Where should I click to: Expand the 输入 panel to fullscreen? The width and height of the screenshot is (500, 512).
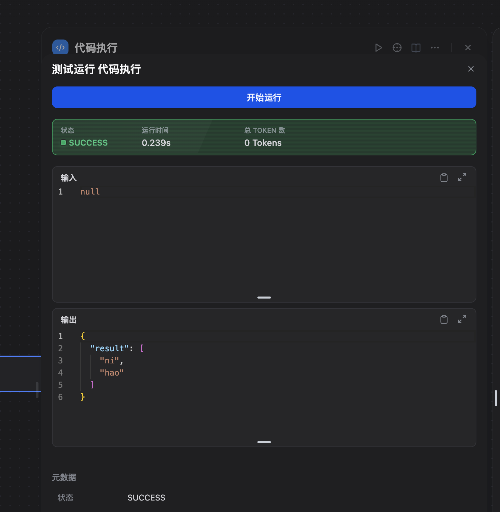click(x=462, y=177)
